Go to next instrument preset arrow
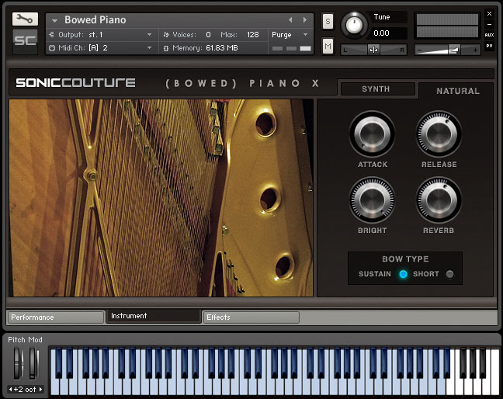 pyautogui.click(x=305, y=20)
